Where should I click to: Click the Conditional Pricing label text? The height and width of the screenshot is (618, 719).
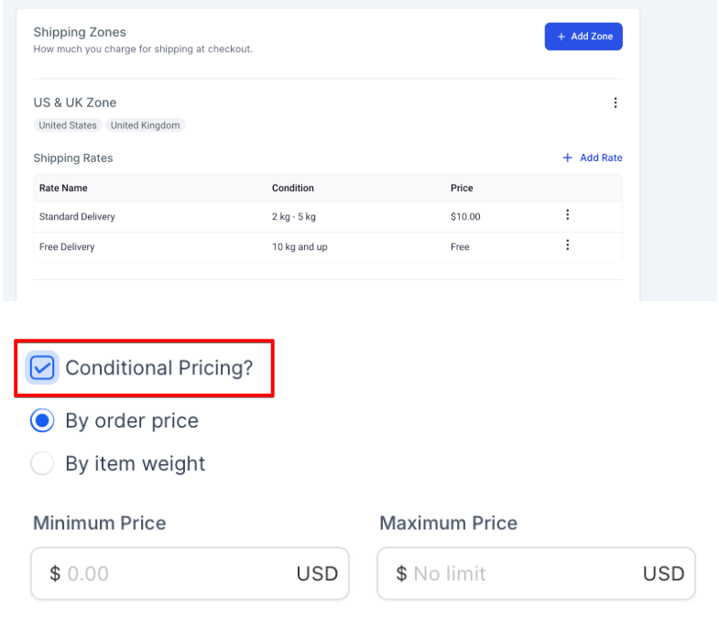158,368
